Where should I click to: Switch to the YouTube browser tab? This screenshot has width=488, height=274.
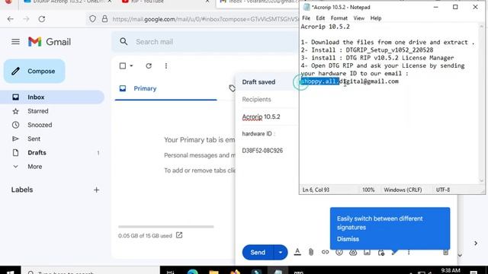[165, 2]
